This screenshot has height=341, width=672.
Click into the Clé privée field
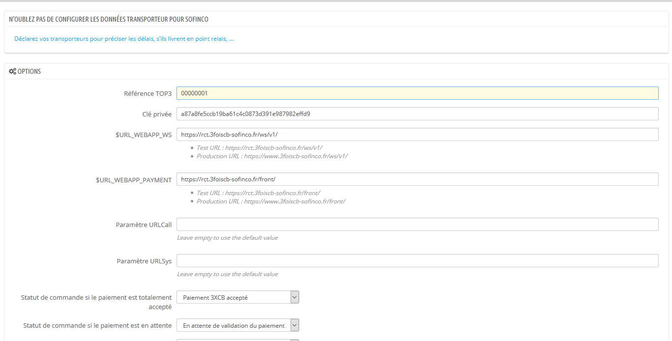(417, 114)
